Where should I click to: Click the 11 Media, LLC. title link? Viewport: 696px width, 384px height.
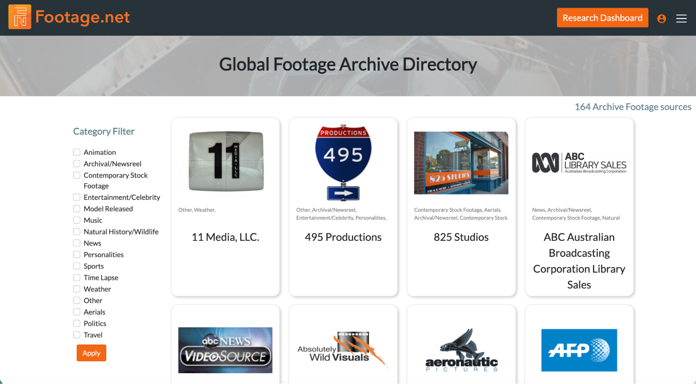click(226, 237)
